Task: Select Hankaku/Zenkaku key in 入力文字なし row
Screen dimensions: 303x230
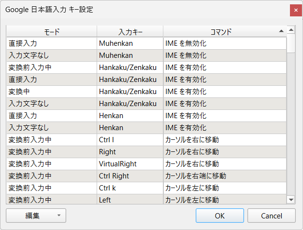Action: [x=130, y=104]
